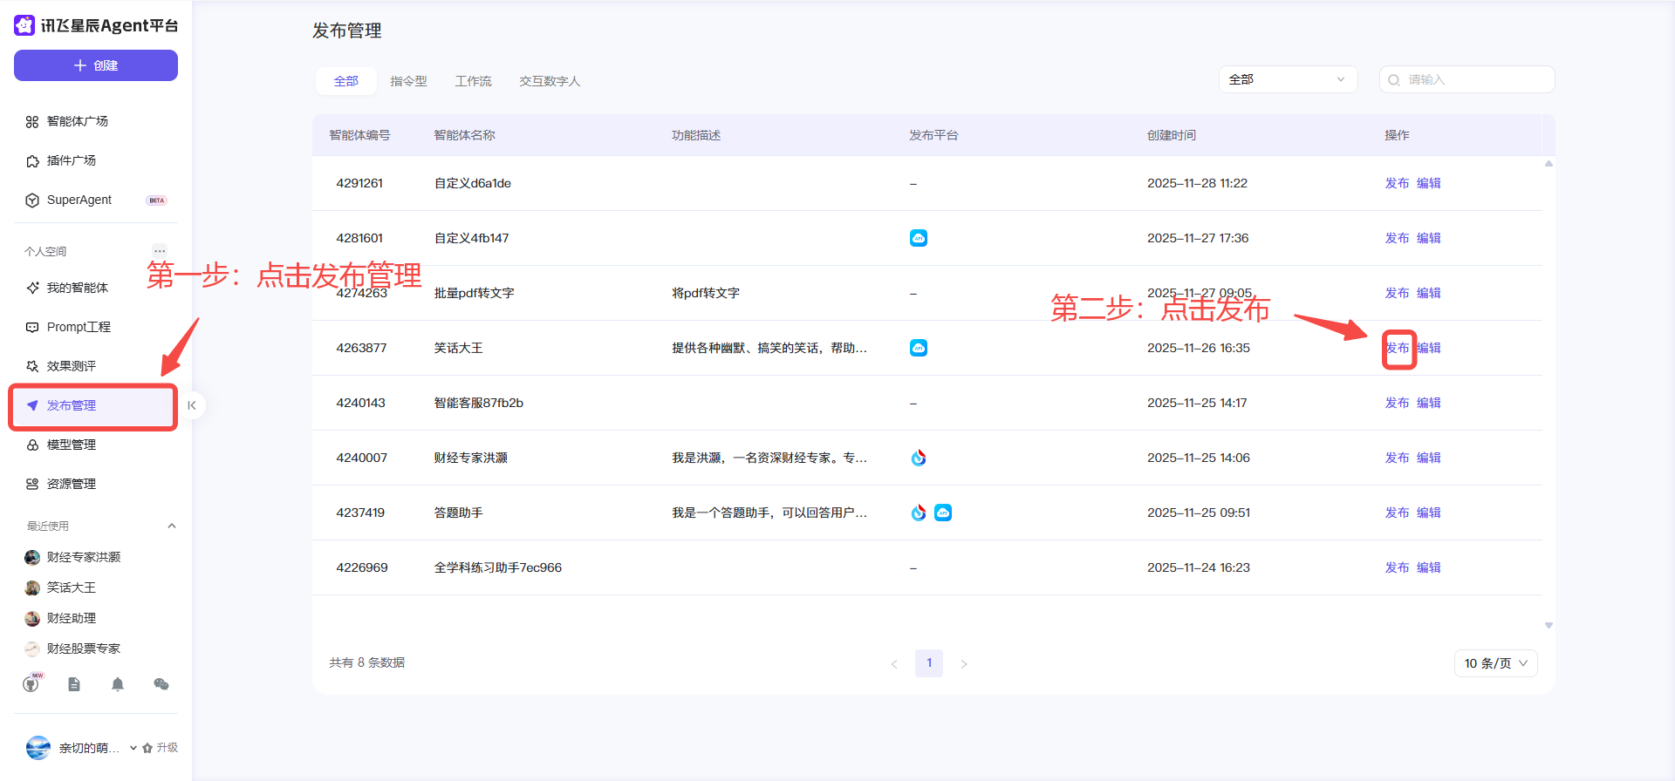The height and width of the screenshot is (781, 1675).
Task: Open the 10 条/页 page size dropdown
Action: (x=1495, y=663)
